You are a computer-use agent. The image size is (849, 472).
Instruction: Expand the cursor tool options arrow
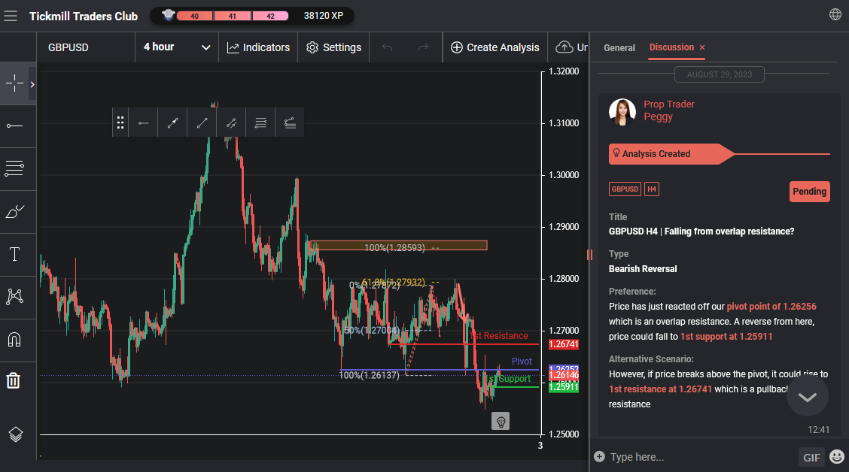[x=32, y=84]
